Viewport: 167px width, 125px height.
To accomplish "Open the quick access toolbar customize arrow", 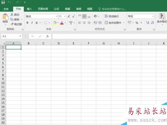I will (x=25, y=2).
